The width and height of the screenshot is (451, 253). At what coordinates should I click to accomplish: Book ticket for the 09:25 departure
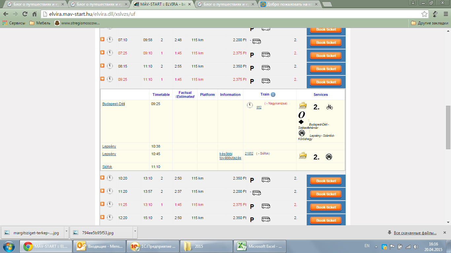click(x=326, y=82)
